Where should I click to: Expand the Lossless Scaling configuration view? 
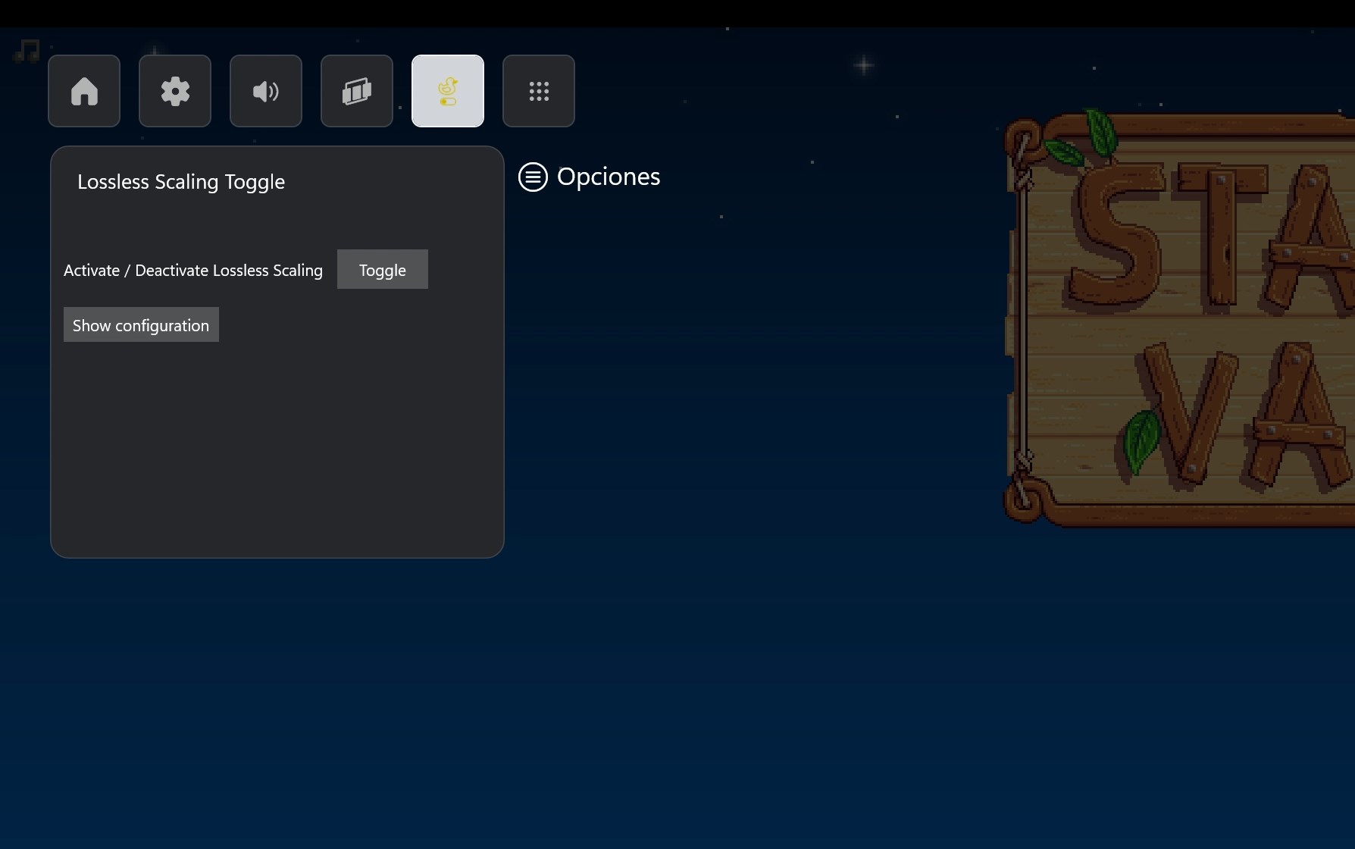[x=141, y=324]
